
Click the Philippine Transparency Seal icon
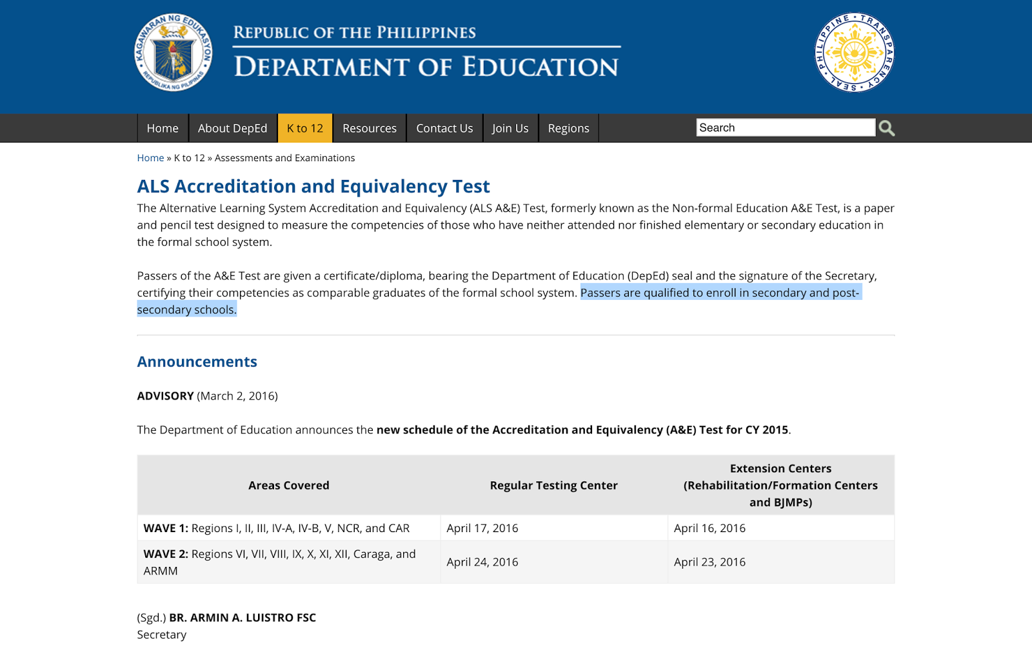click(854, 52)
